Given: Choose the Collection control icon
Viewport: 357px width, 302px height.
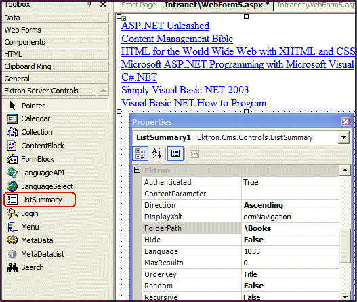Looking at the screenshot, I should pyautogui.click(x=12, y=132).
